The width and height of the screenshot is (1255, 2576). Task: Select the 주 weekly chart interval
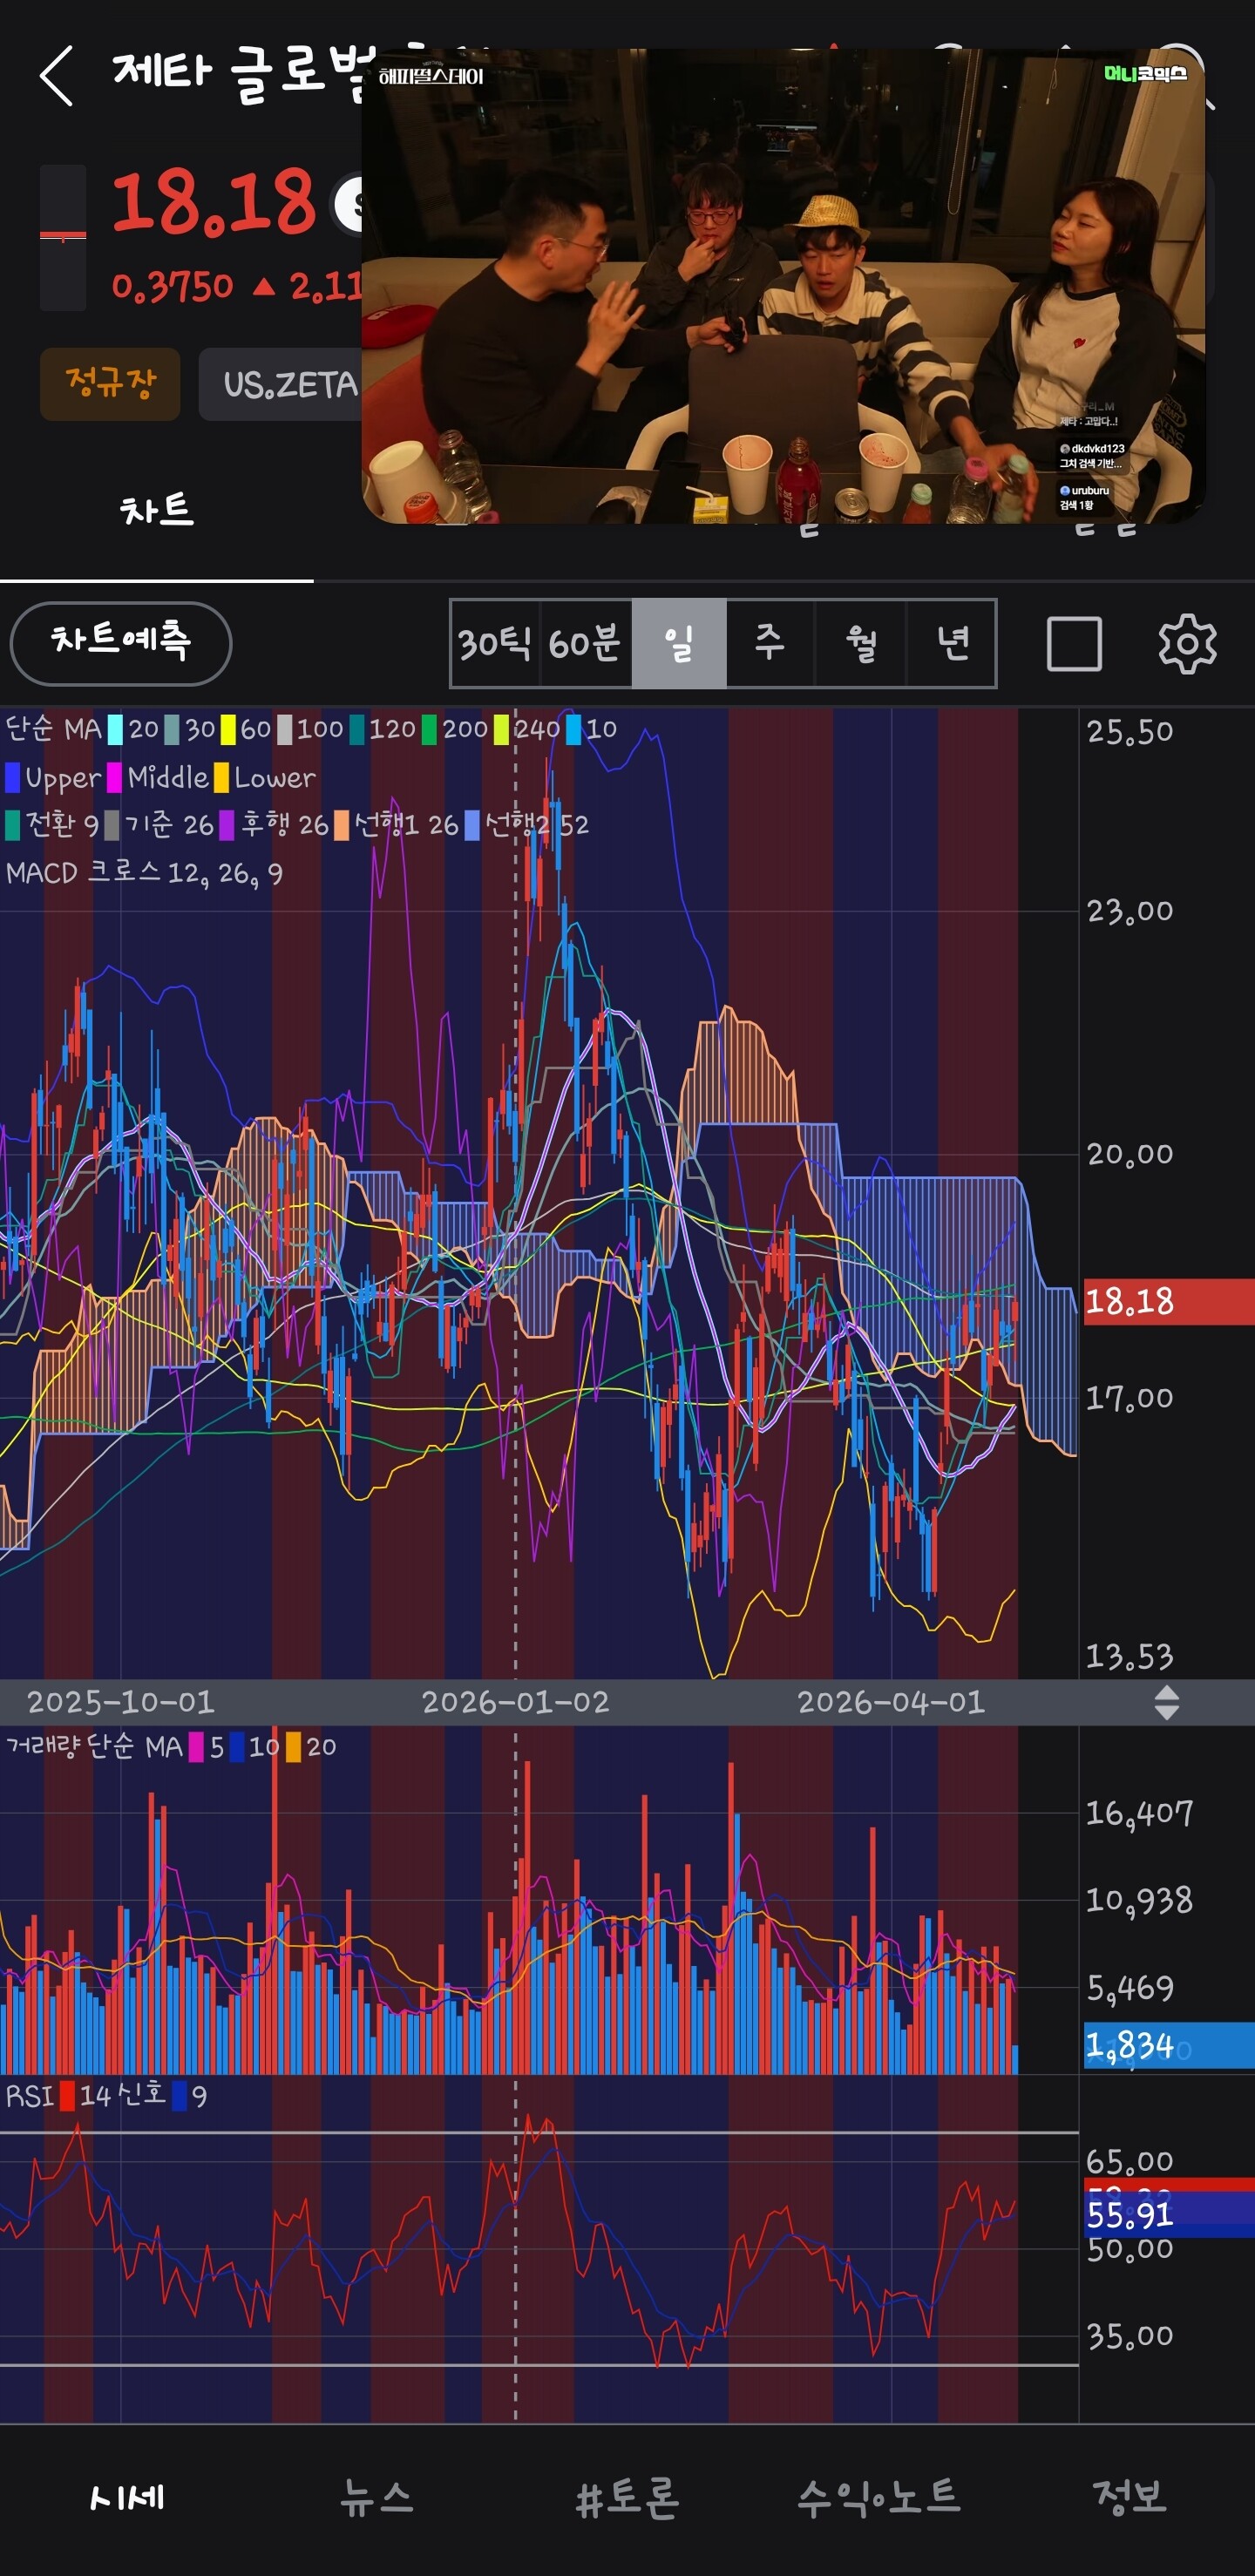point(769,643)
